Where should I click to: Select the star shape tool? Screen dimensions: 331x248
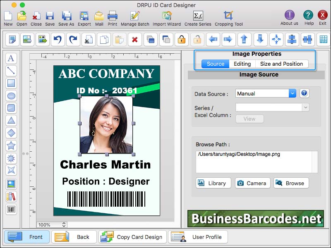pos(11,145)
